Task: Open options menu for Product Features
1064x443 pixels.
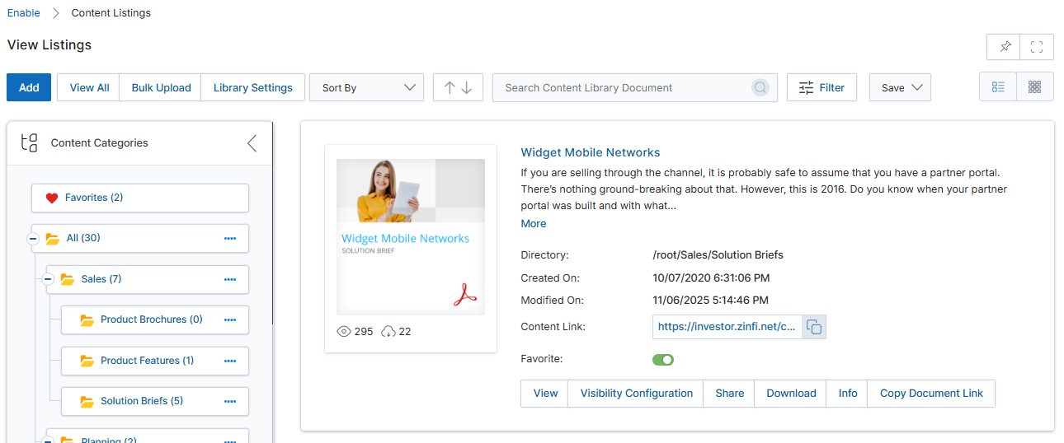Action: pos(230,361)
